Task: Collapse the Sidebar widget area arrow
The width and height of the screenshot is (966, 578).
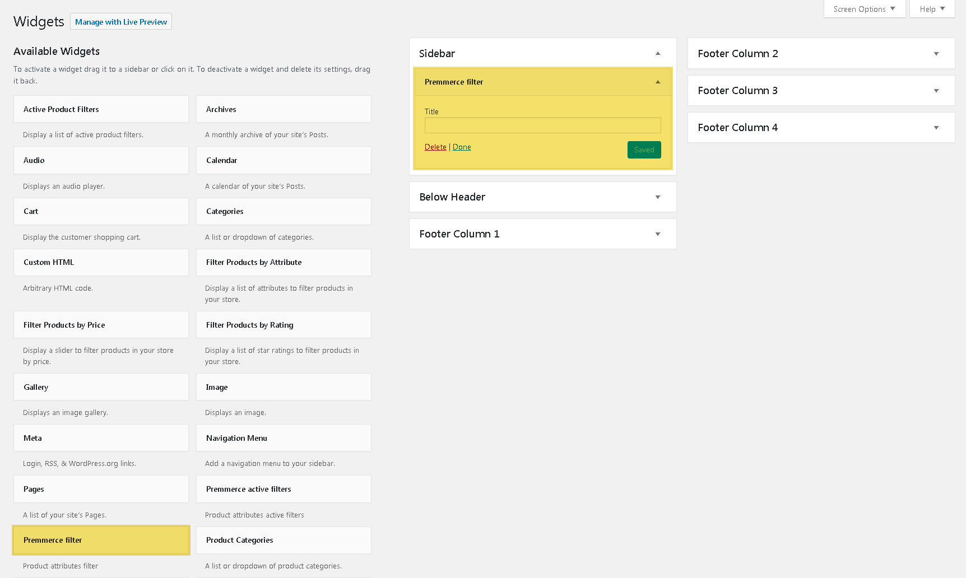Action: pyautogui.click(x=658, y=54)
